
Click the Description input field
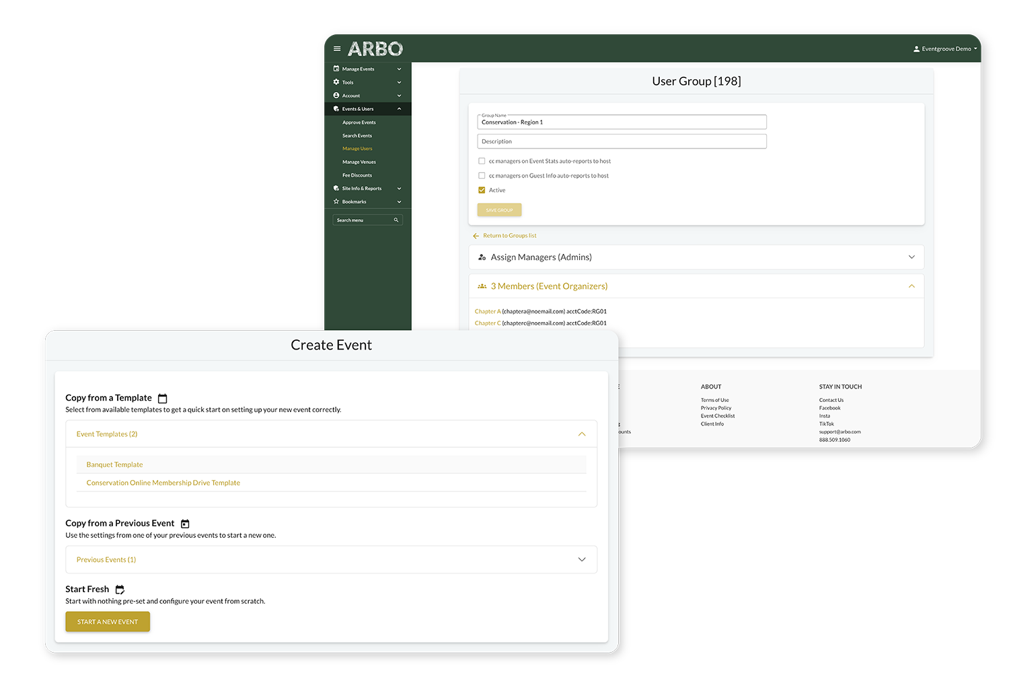(x=622, y=141)
